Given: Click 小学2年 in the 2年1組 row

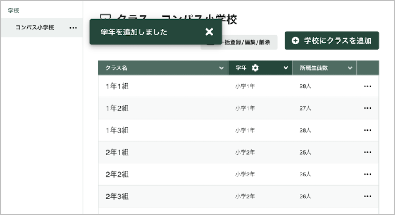Looking at the screenshot, I should [x=245, y=152].
